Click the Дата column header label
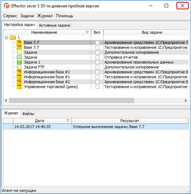 pos(40,121)
